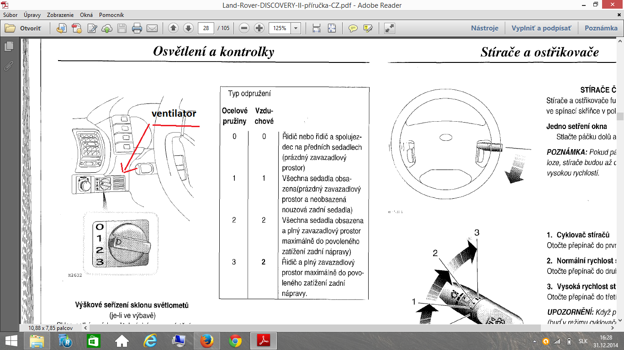
Task: Zoom out using the minus button
Action: click(244, 28)
